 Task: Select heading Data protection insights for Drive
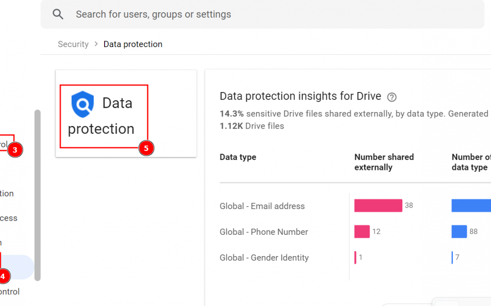[x=301, y=96]
